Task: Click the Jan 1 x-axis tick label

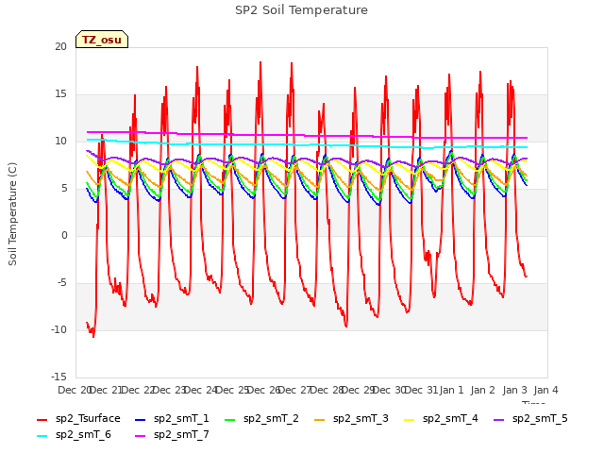Action: tap(451, 390)
